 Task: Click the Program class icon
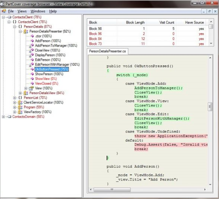pyautogui.click(x=20, y=107)
